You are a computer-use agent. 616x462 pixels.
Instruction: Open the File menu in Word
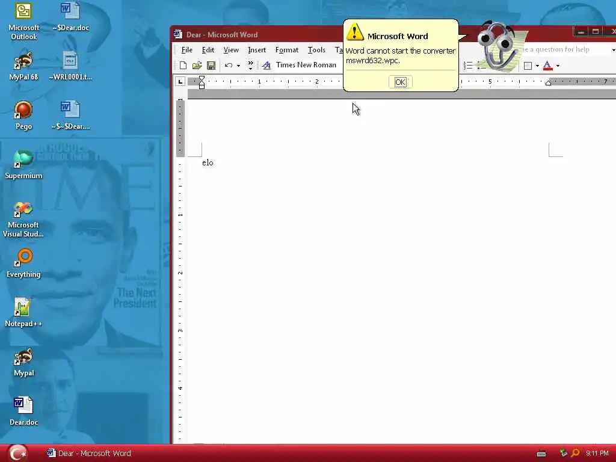tap(186, 50)
